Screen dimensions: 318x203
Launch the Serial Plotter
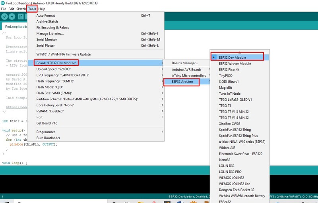click(95, 46)
